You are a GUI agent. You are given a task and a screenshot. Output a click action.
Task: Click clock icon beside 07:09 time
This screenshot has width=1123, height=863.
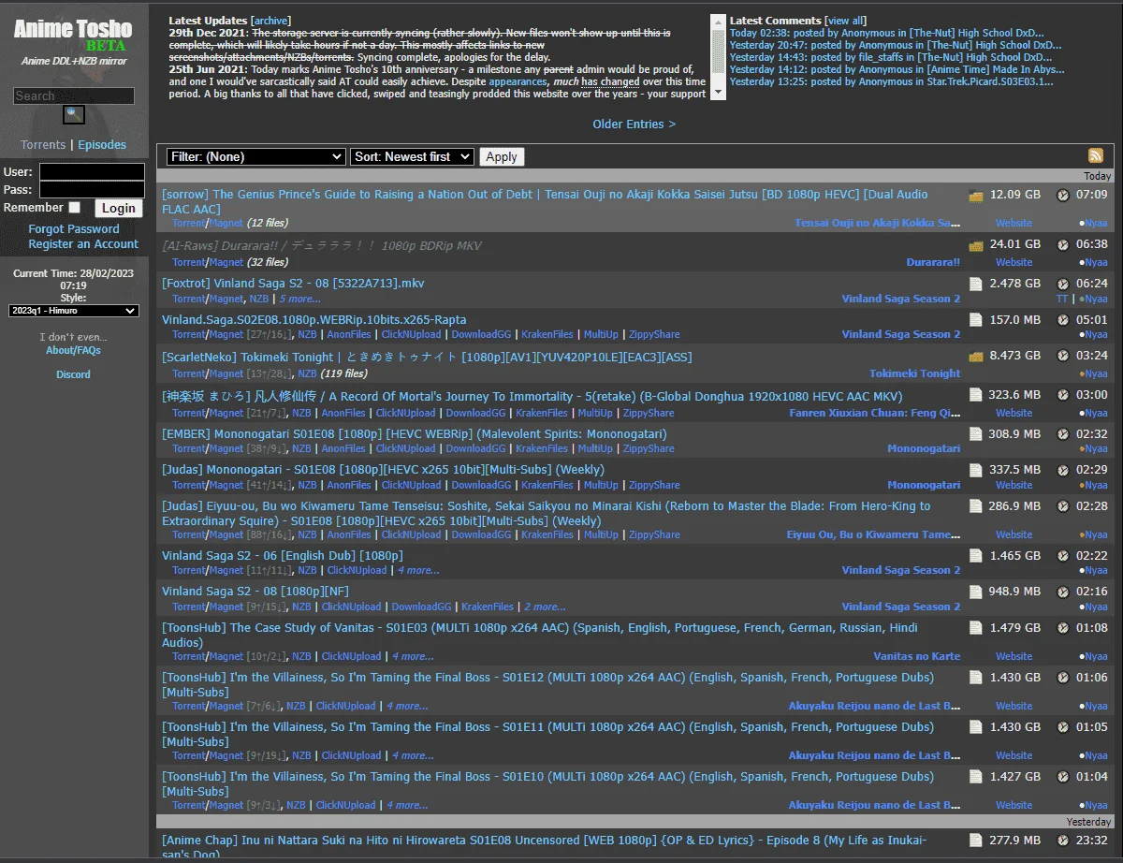pos(1062,196)
